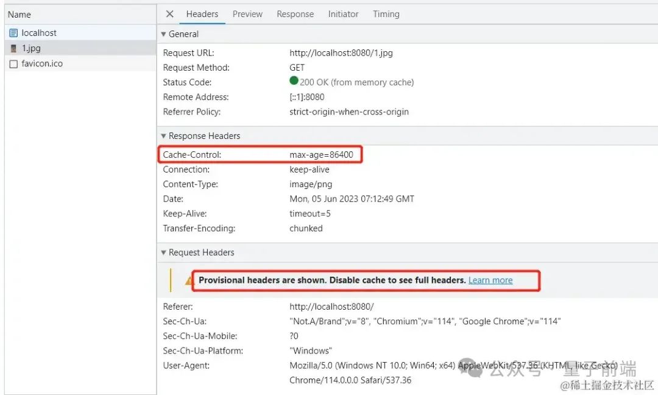Click the Sec-Ch-Ua-Platform header name

(x=203, y=351)
